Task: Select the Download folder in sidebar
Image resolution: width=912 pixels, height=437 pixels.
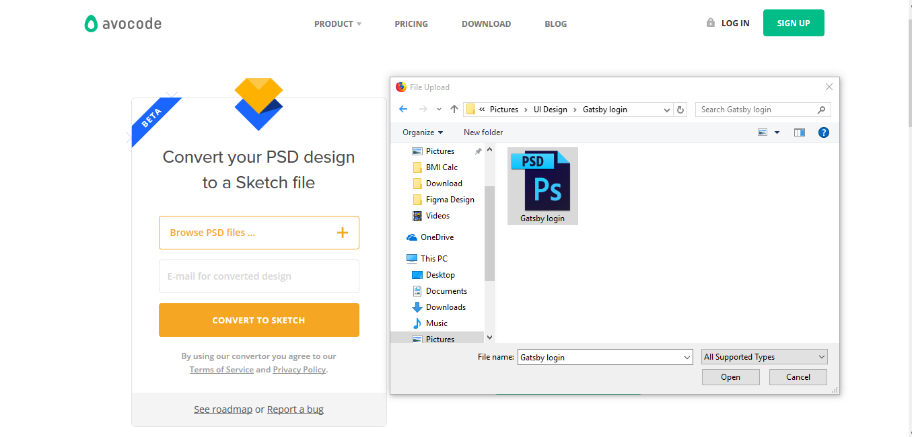Action: [444, 184]
